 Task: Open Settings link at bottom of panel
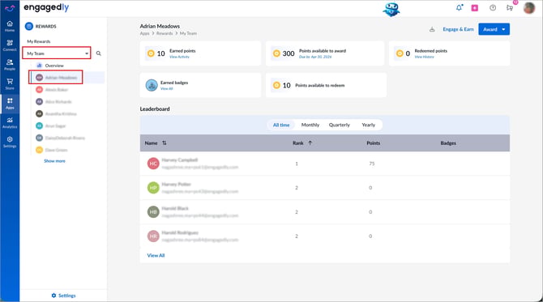[x=64, y=296]
